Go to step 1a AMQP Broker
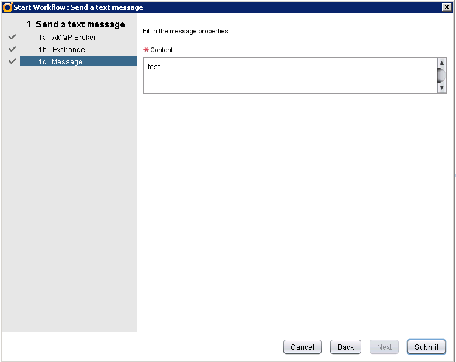This screenshot has width=456, height=362. pos(74,38)
